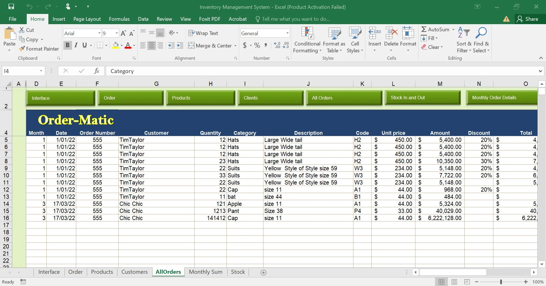Click the Format Painter brush icon
The height and width of the screenshot is (286, 546).
(22, 49)
